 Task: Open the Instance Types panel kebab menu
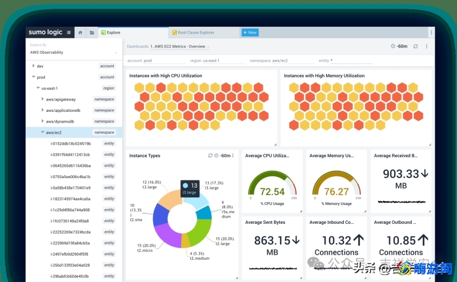[x=233, y=156]
